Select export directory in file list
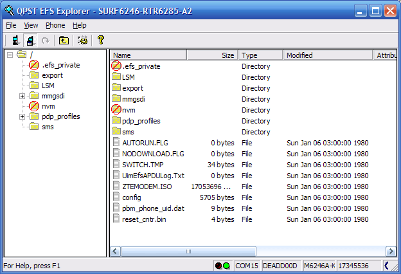401x274 pixels. point(132,88)
